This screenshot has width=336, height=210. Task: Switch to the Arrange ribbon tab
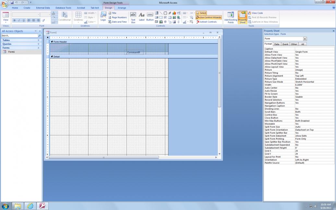tap(122, 8)
